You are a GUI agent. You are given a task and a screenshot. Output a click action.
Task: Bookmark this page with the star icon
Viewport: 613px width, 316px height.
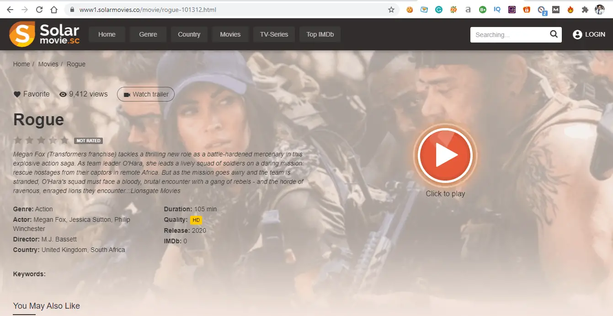[391, 10]
